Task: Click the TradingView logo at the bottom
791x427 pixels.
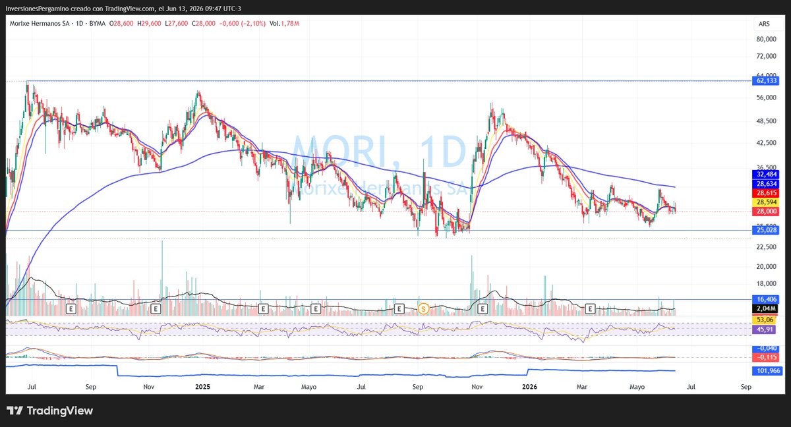Action: pos(50,411)
